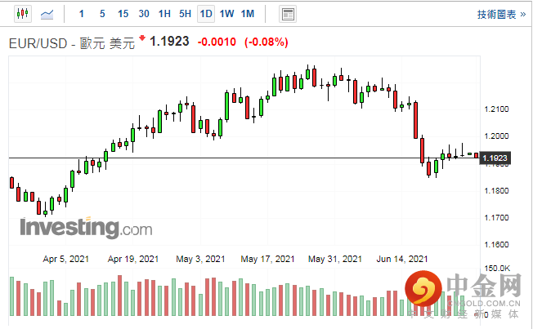Click the May 17, 2021 date marker

click(x=267, y=259)
